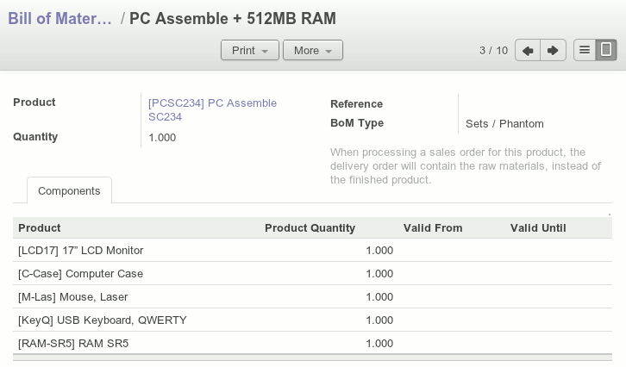Switch to form view
Viewport: 626px width, 367px height.
coord(606,51)
